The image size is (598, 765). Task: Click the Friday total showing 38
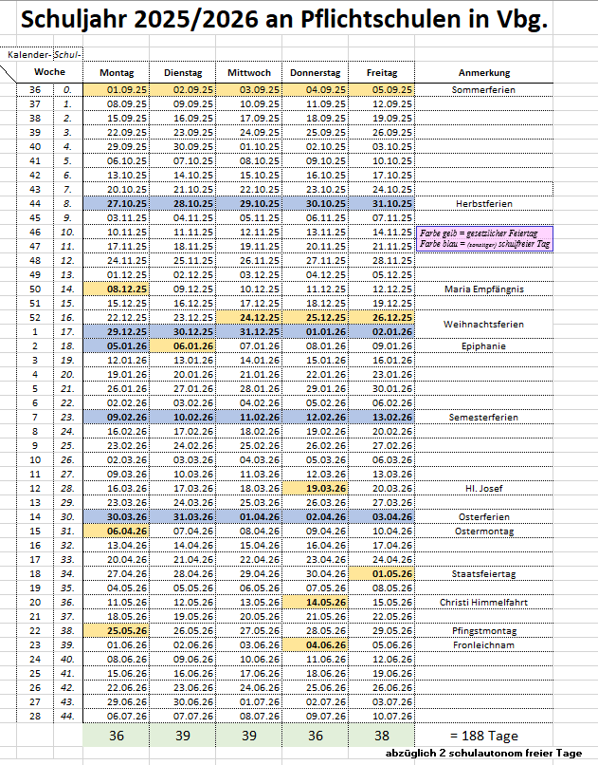click(x=382, y=736)
